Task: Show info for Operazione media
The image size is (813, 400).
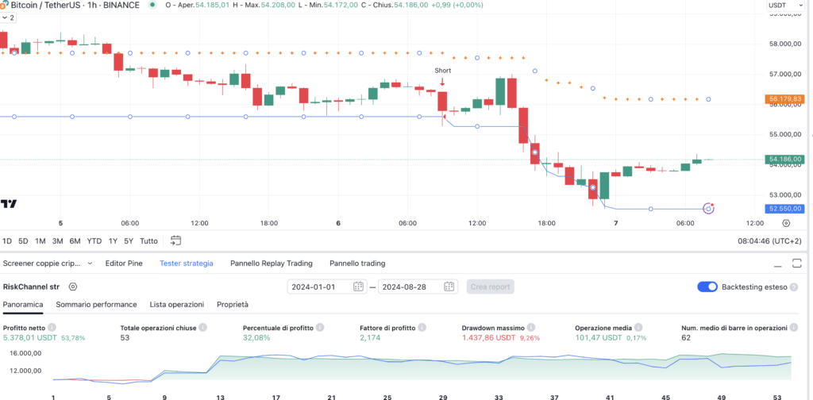Action: point(638,328)
